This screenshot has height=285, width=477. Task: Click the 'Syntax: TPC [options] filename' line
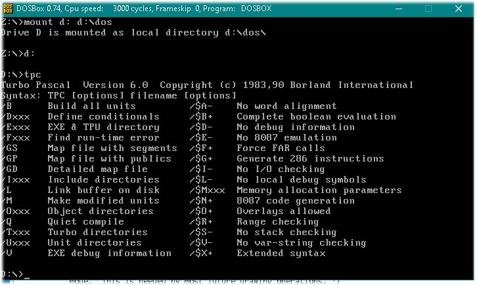(119, 95)
